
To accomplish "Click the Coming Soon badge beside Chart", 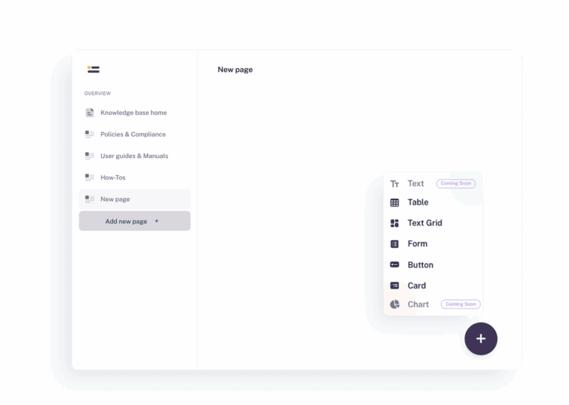I will click(460, 304).
